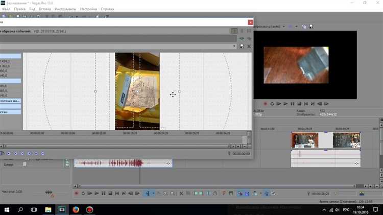The image size is (383, 215).
Task: Toggle Lock envelopes to events
Action: click(x=267, y=194)
